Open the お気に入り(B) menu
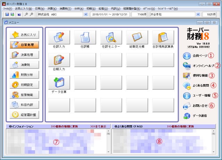 click(24, 9)
